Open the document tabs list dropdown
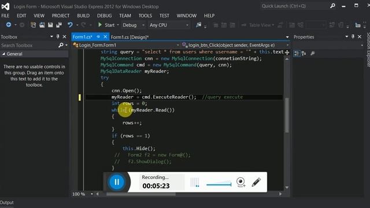370x208 pixels. (287, 37)
